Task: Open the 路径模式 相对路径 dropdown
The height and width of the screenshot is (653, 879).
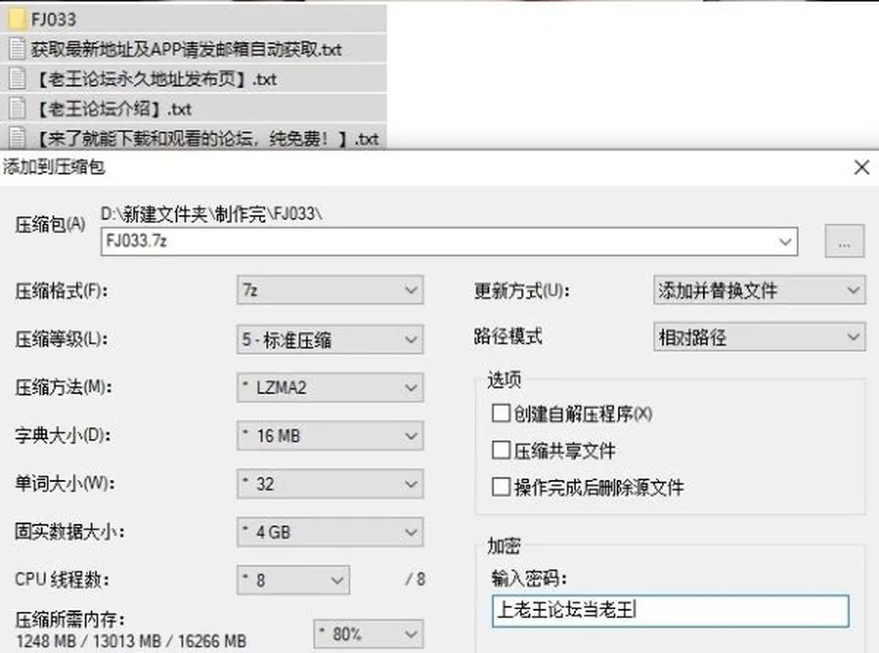Action: pos(759,337)
